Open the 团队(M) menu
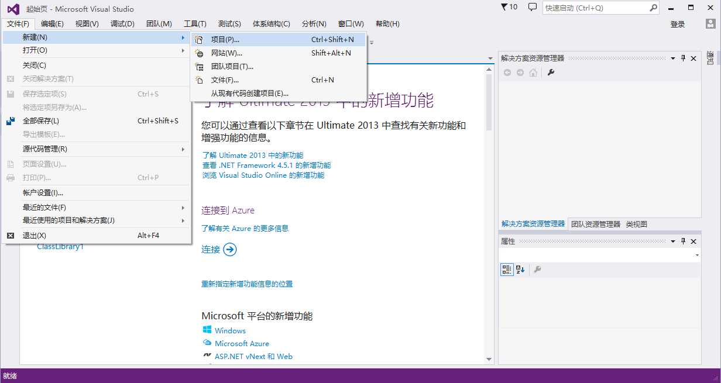Viewport: 721px width, 383px height. [159, 24]
